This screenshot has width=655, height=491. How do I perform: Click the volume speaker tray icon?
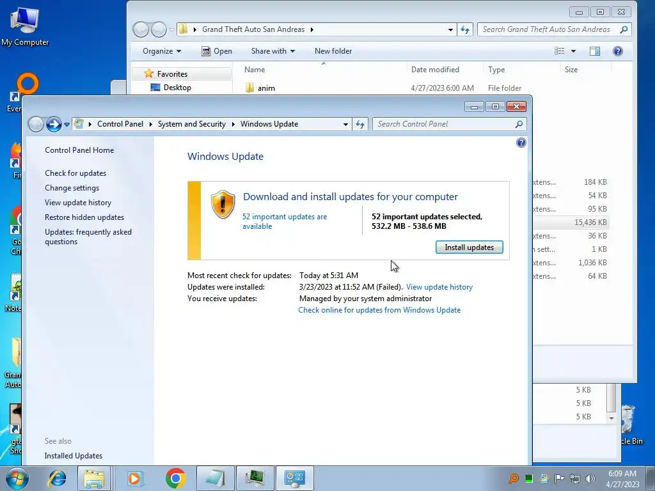(x=590, y=479)
